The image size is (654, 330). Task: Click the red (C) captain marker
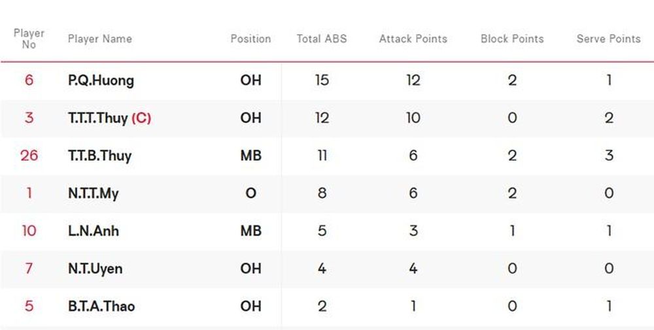click(x=141, y=118)
